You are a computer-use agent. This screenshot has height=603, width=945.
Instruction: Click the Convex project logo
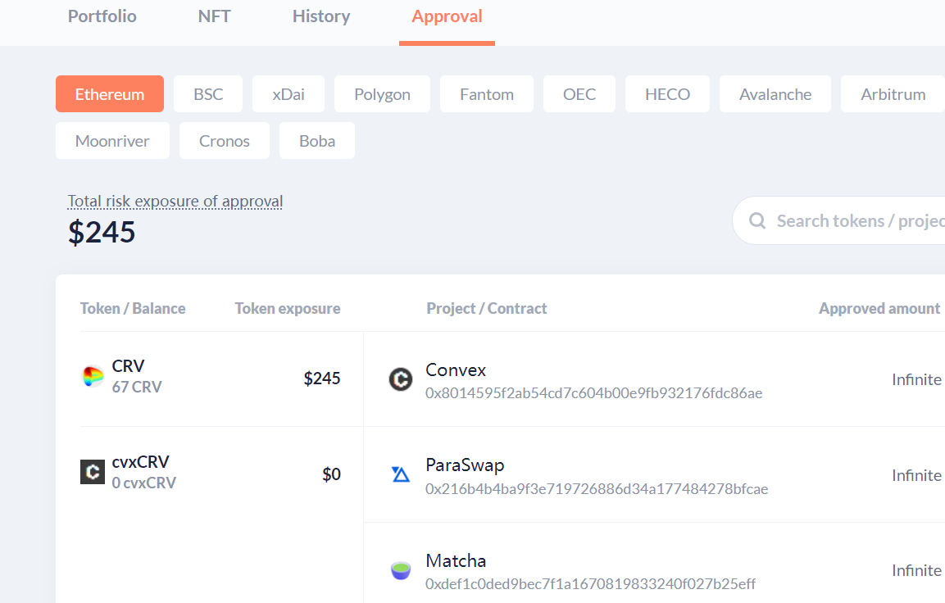point(401,379)
